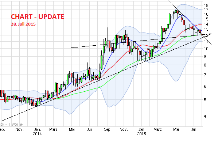Click the year label 2014
222x141 pixels.
[38, 134]
